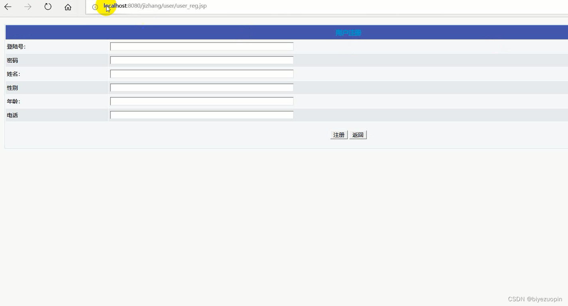The height and width of the screenshot is (306, 568).
Task: Click the 登陆号 label text
Action: tap(16, 47)
